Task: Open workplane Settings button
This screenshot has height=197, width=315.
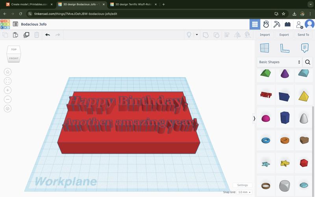Action: 243,185
